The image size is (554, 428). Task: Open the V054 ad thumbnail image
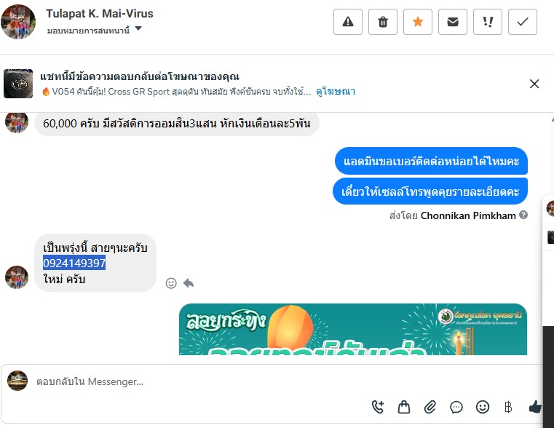point(18,84)
